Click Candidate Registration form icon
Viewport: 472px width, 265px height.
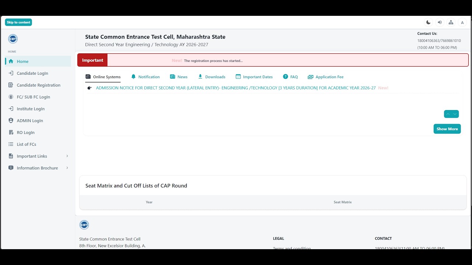11,85
